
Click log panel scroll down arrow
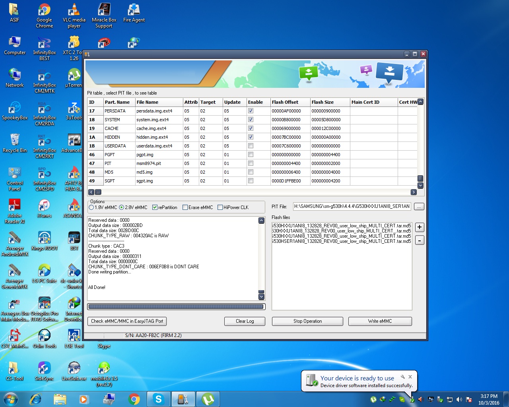tap(261, 297)
